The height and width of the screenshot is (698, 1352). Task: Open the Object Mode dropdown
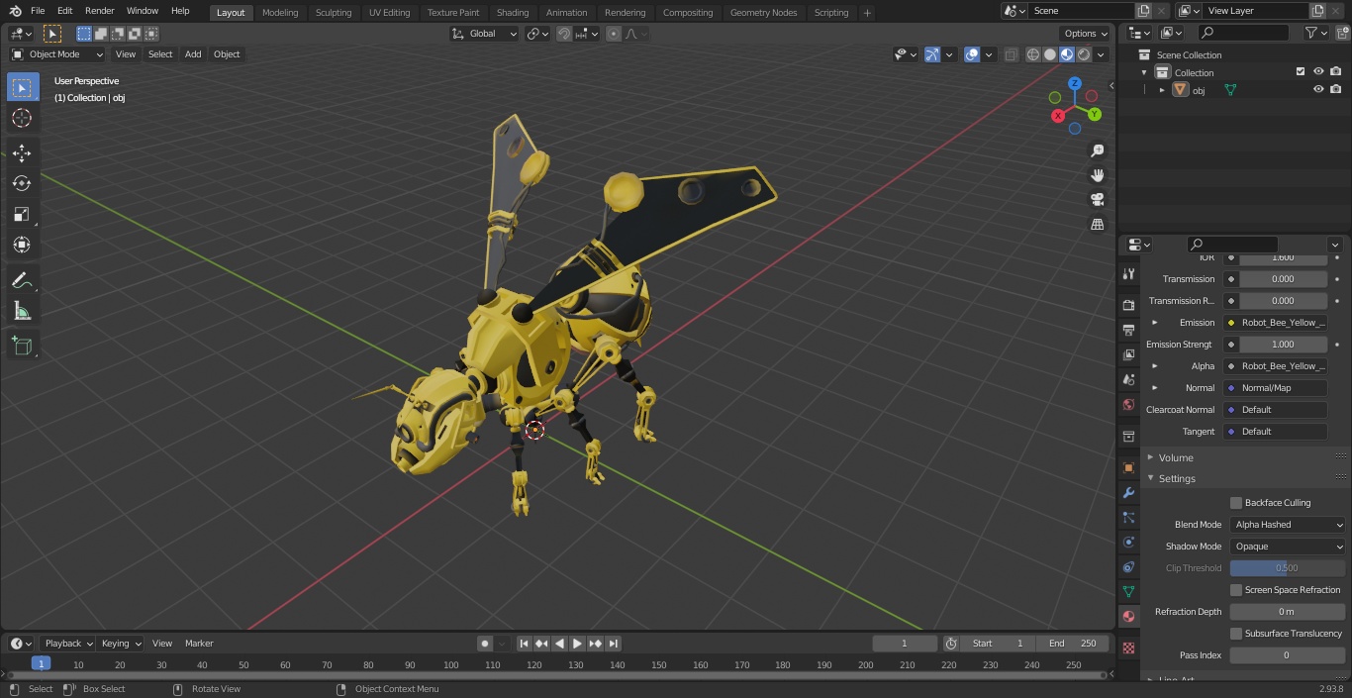(57, 54)
